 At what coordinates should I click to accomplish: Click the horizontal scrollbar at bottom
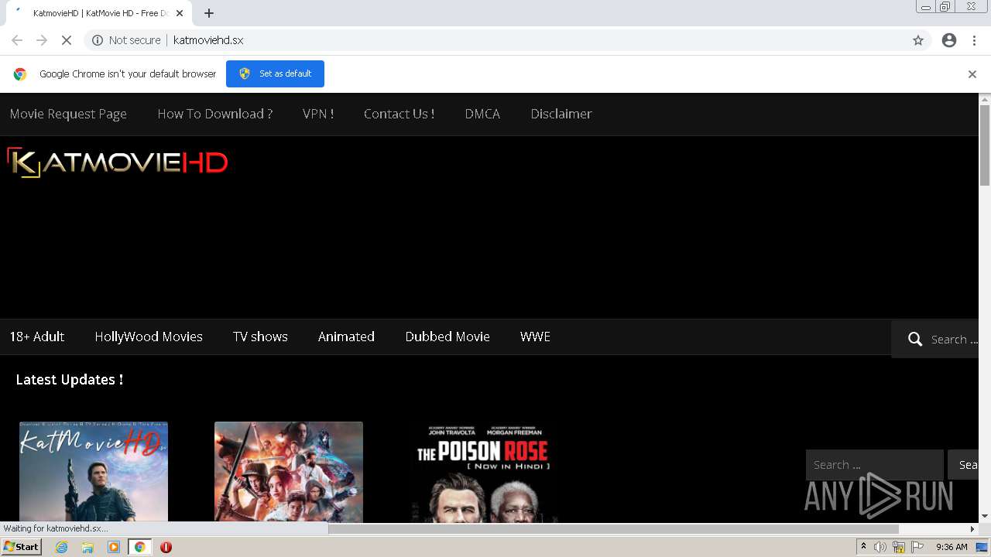pyautogui.click(x=613, y=529)
